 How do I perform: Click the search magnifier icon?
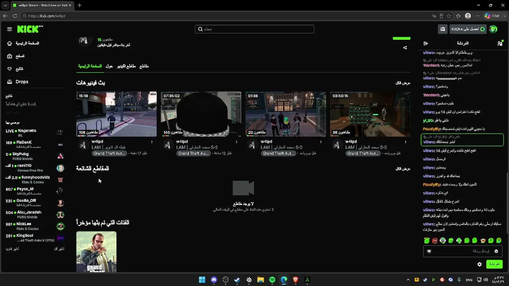tap(200, 29)
